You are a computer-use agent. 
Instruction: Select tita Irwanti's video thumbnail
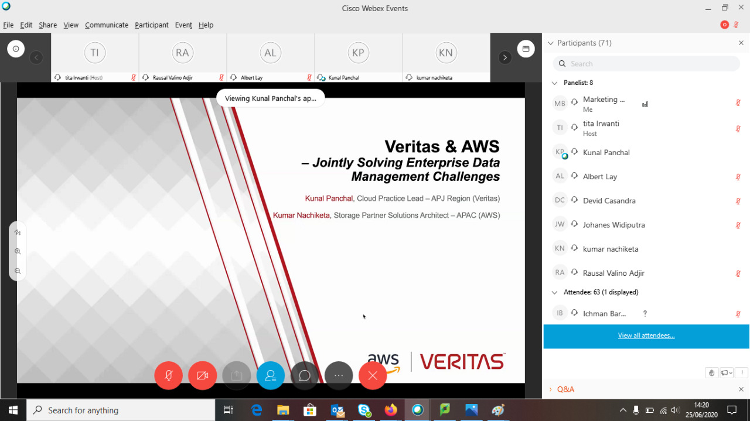95,57
